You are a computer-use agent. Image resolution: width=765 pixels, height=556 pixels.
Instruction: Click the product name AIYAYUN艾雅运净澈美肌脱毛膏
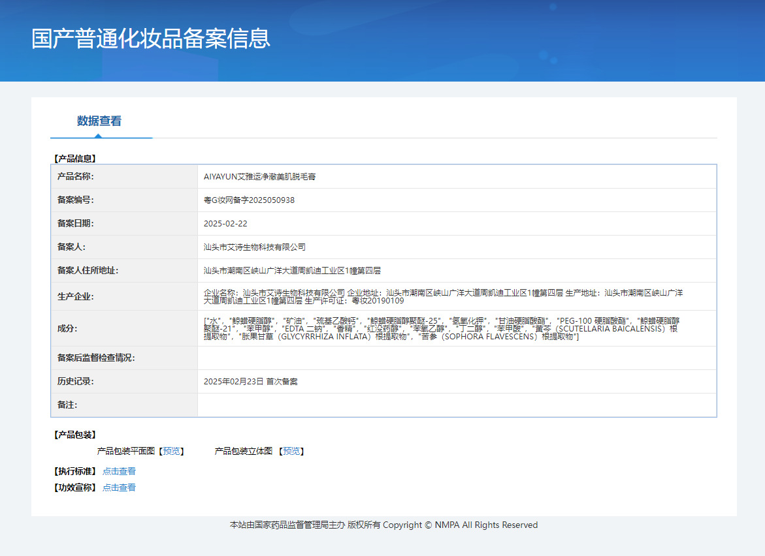pyautogui.click(x=260, y=177)
